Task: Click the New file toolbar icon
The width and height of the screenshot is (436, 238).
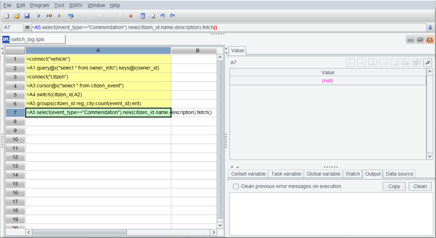Action: point(7,16)
